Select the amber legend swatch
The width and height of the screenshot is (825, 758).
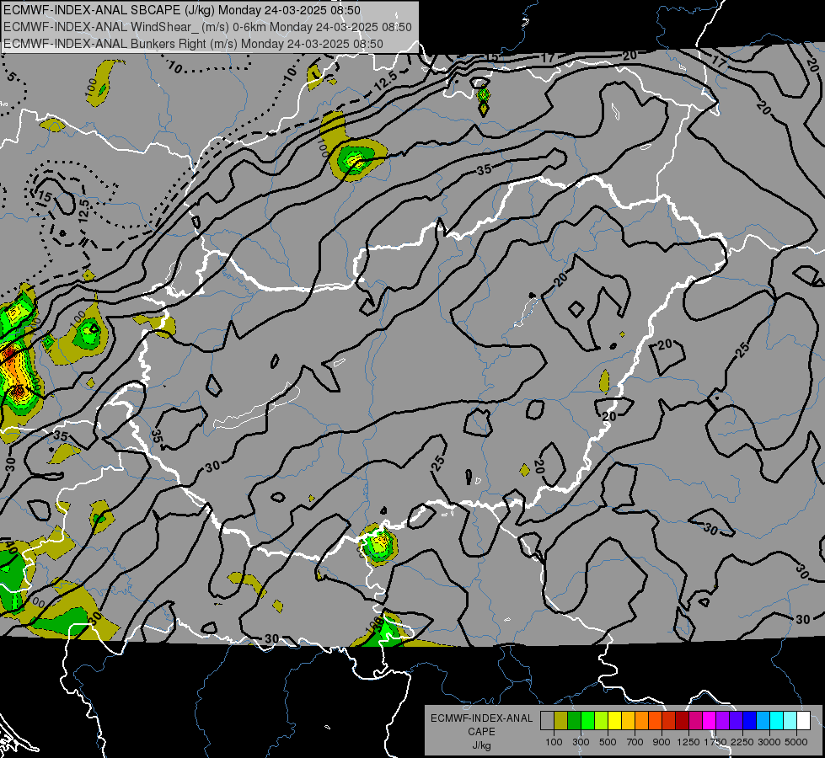pos(628,720)
